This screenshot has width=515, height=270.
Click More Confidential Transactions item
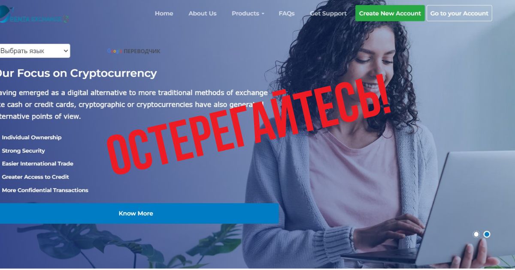[45, 190]
